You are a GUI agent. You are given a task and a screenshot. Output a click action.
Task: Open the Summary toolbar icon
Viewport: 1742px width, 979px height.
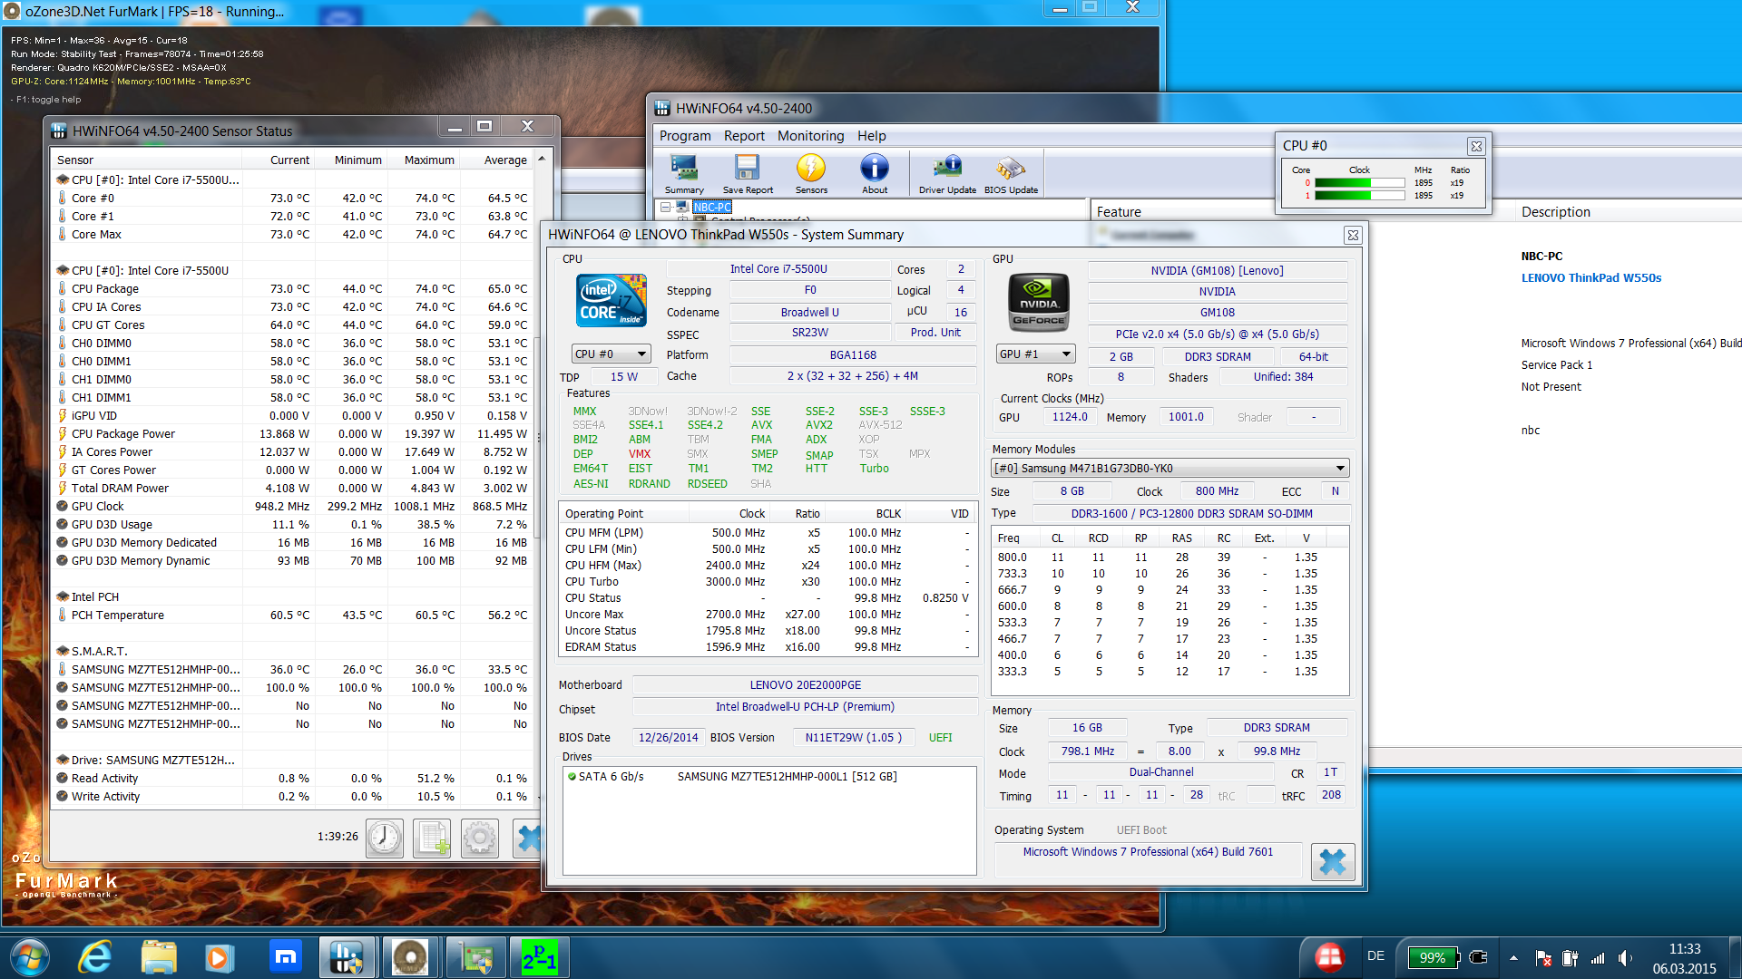pos(683,172)
